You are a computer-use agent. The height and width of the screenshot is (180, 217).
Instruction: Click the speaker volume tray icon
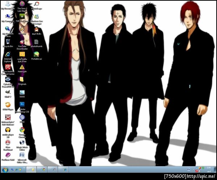(x=200, y=171)
